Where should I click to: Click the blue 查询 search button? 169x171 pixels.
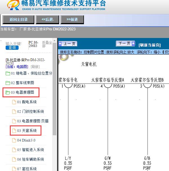point(12,48)
